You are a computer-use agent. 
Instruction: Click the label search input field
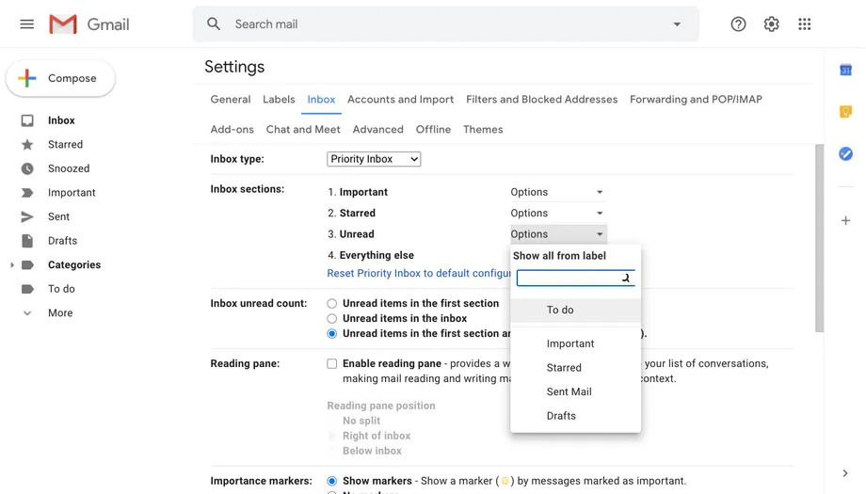pyautogui.click(x=575, y=278)
